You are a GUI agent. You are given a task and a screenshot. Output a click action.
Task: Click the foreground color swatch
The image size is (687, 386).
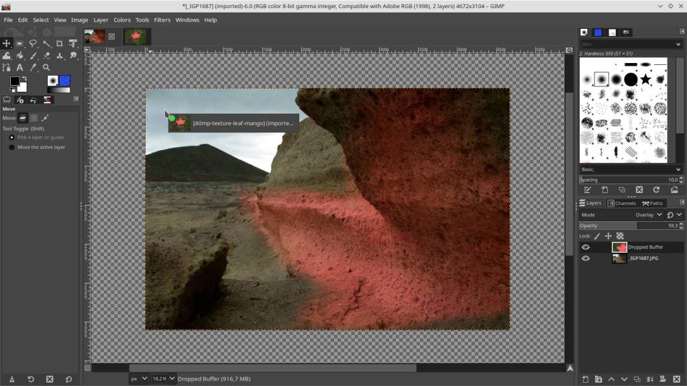pyautogui.click(x=14, y=81)
